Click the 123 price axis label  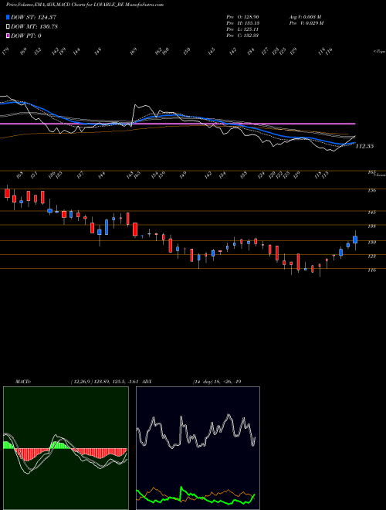[371, 257]
